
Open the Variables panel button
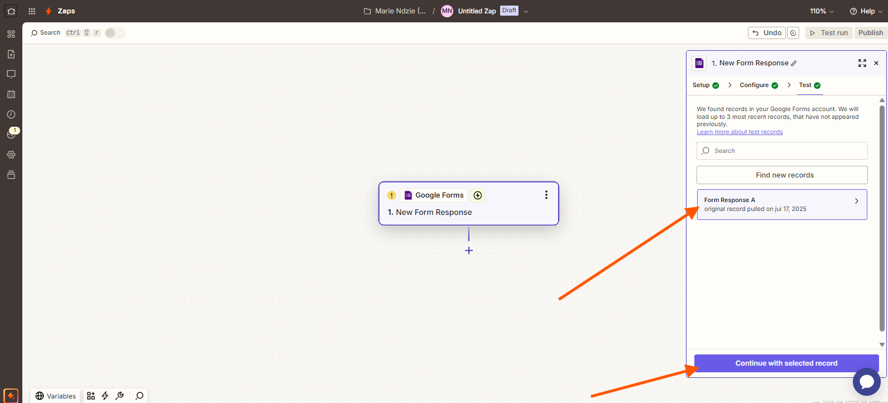56,396
